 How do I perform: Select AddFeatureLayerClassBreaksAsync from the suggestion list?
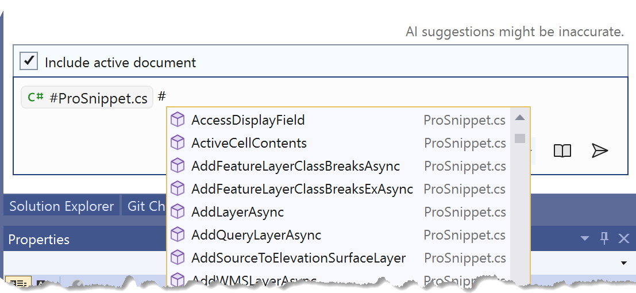[x=295, y=166]
